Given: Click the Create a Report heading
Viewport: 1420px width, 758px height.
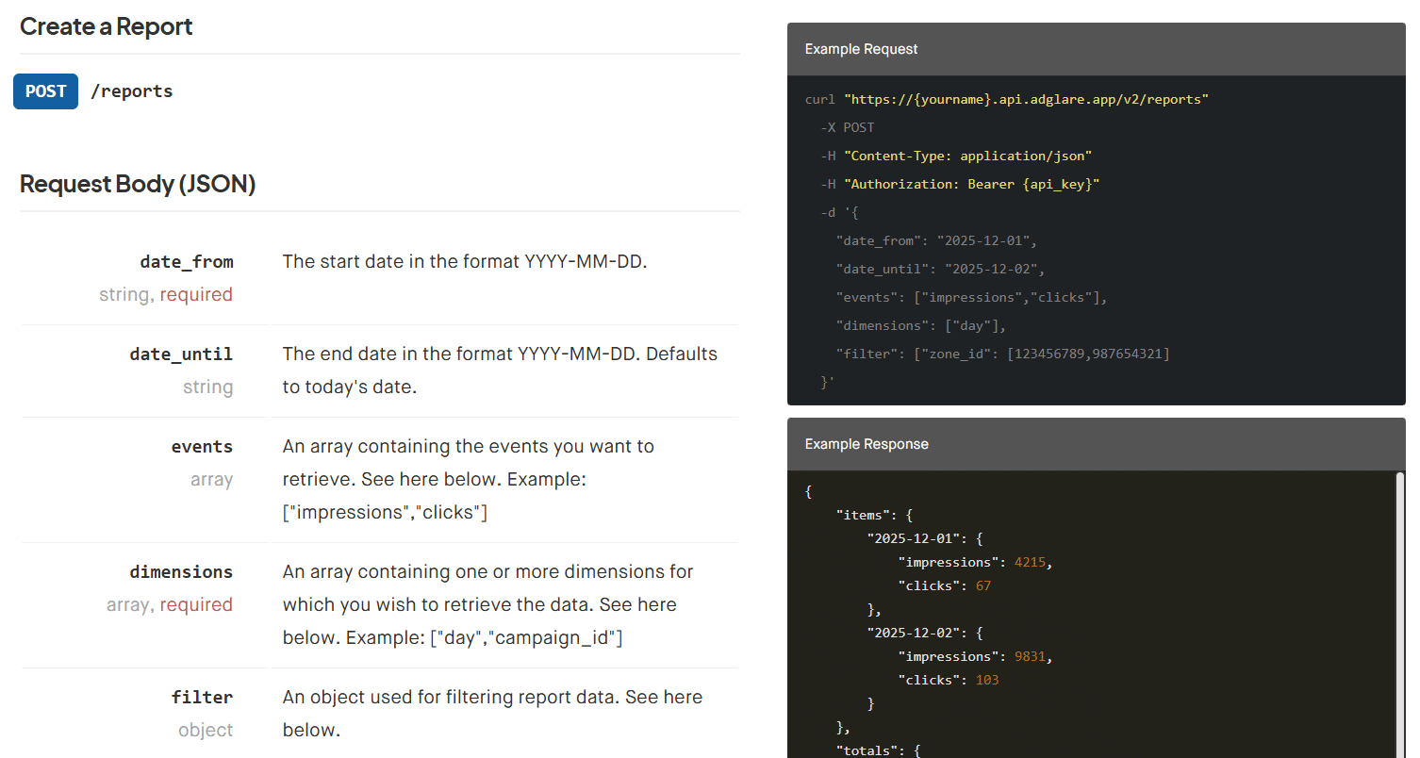Looking at the screenshot, I should click(106, 26).
